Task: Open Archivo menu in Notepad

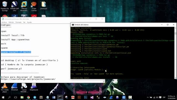Action: pos(4,22)
